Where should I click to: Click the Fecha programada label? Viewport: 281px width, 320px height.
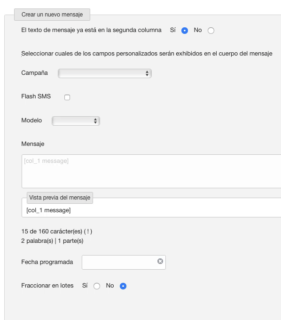click(47, 262)
